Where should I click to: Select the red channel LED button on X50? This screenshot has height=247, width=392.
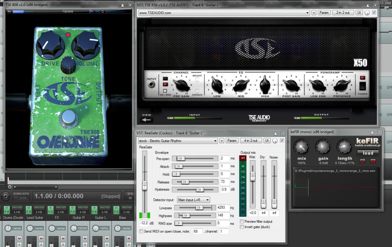click(x=165, y=84)
